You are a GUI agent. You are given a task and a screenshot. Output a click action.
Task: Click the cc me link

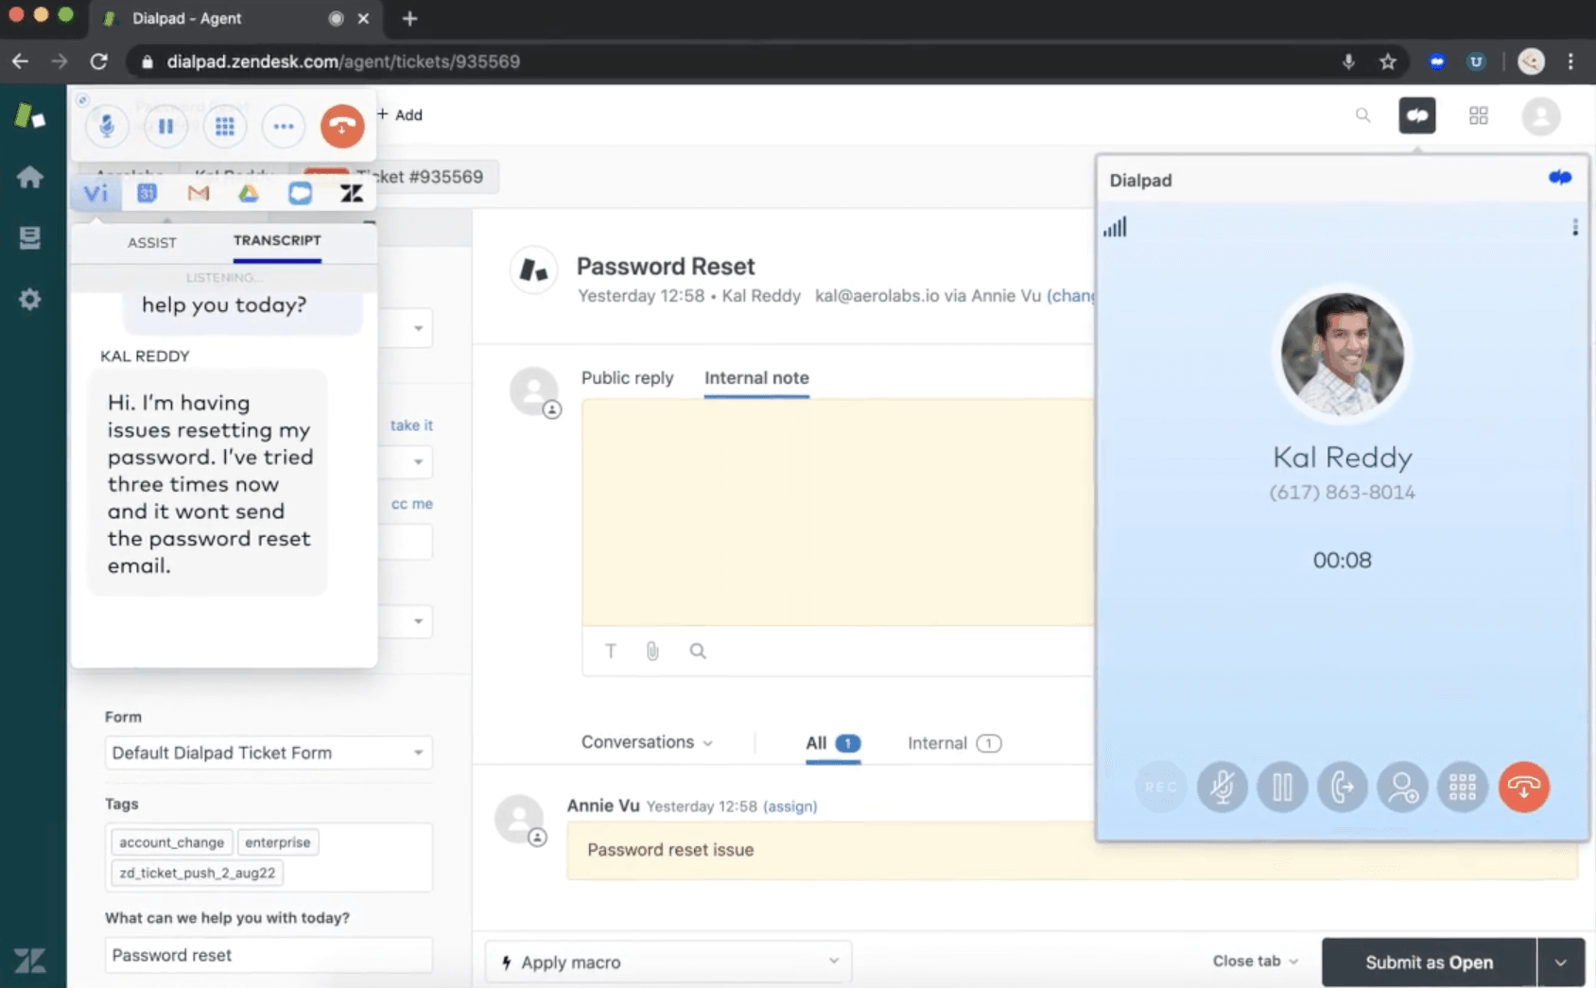tap(412, 504)
